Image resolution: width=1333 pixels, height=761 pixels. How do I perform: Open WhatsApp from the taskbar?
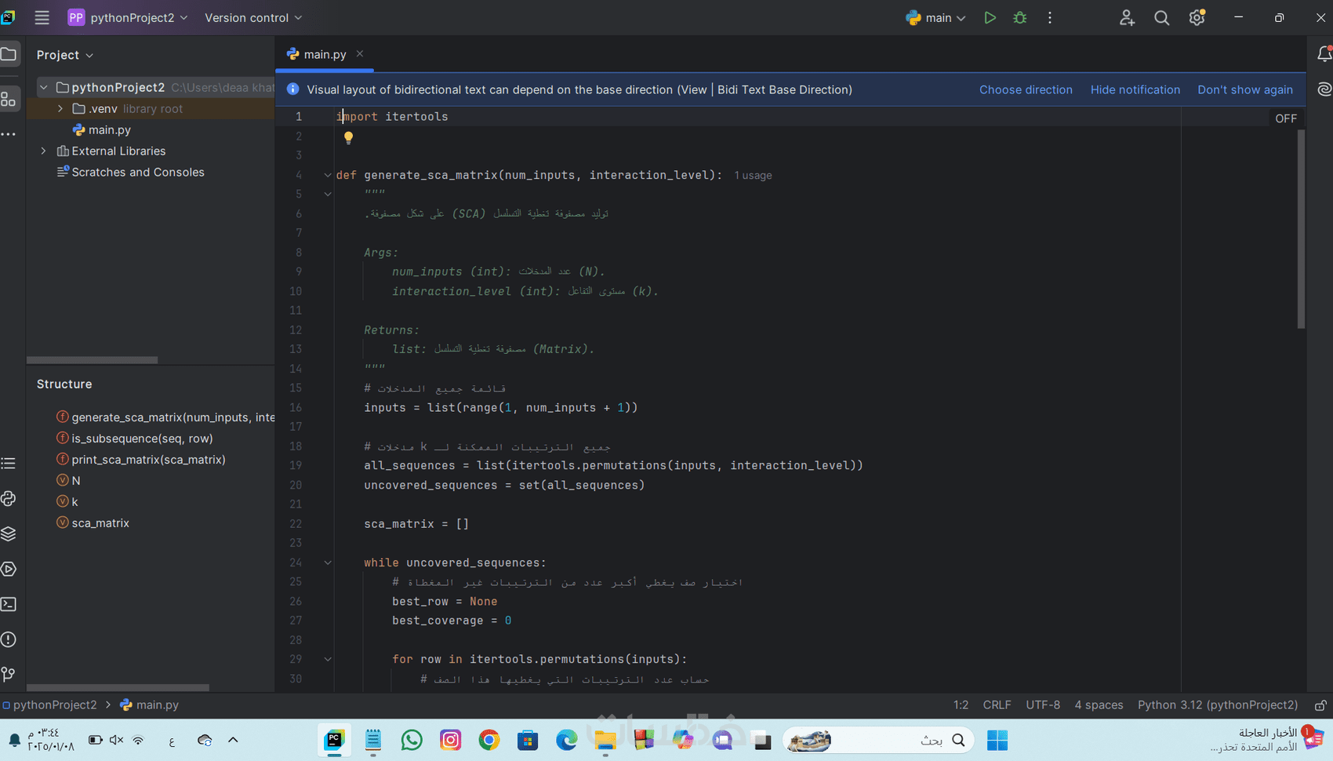[412, 740]
